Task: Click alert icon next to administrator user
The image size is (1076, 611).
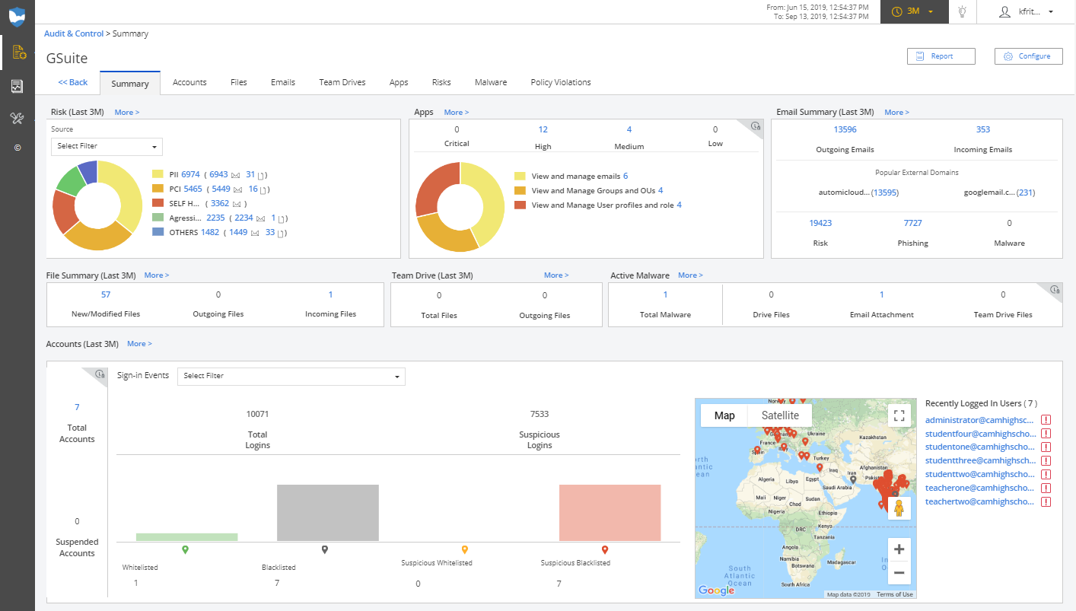Action: coord(1046,420)
